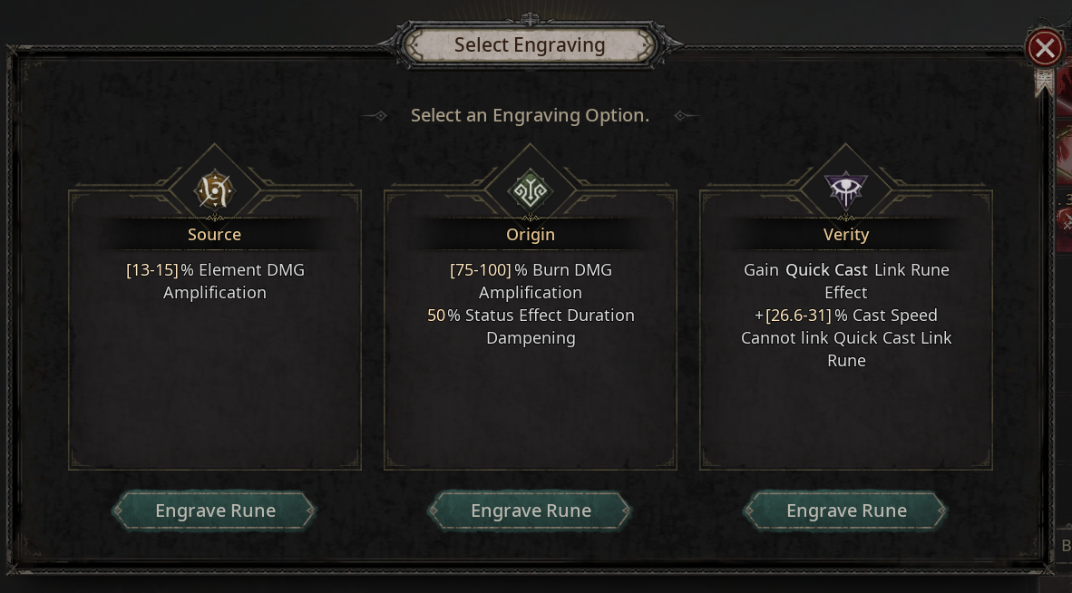This screenshot has height=593, width=1072.
Task: Click the red item icon at right edge
Action: coord(1064,150)
